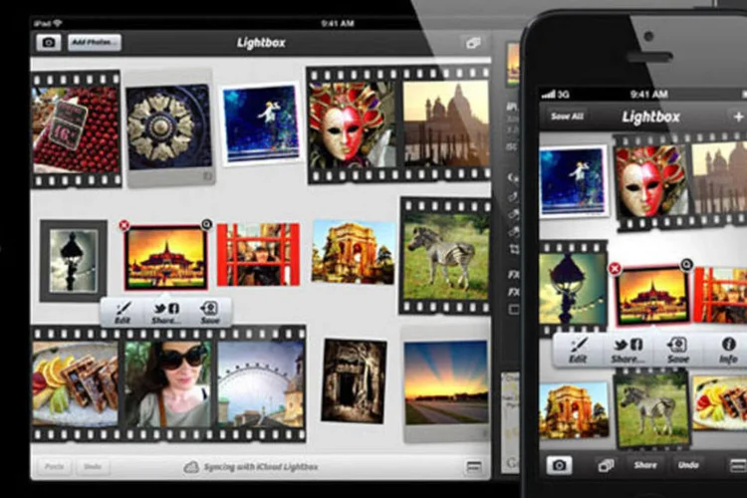Tap the camera icon on the iPad toolbar
This screenshot has height=498, width=747.
[49, 43]
